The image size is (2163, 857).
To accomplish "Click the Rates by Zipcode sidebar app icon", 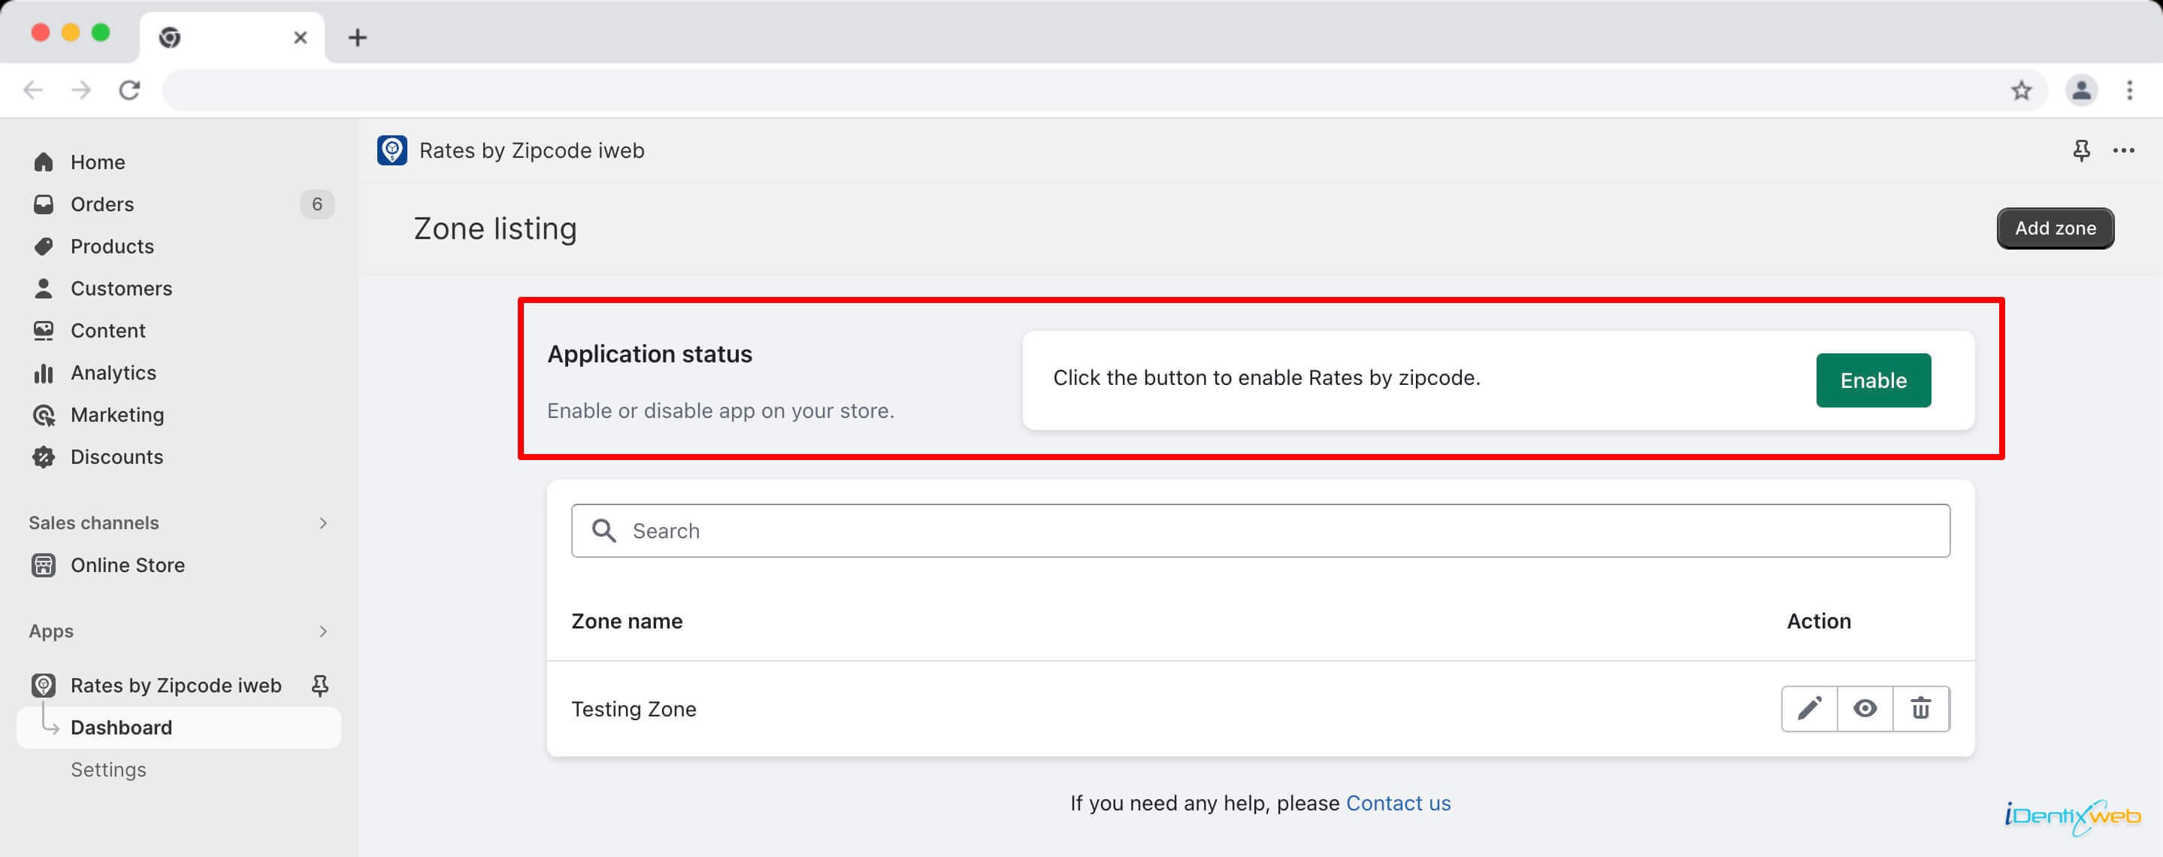I will tap(44, 685).
